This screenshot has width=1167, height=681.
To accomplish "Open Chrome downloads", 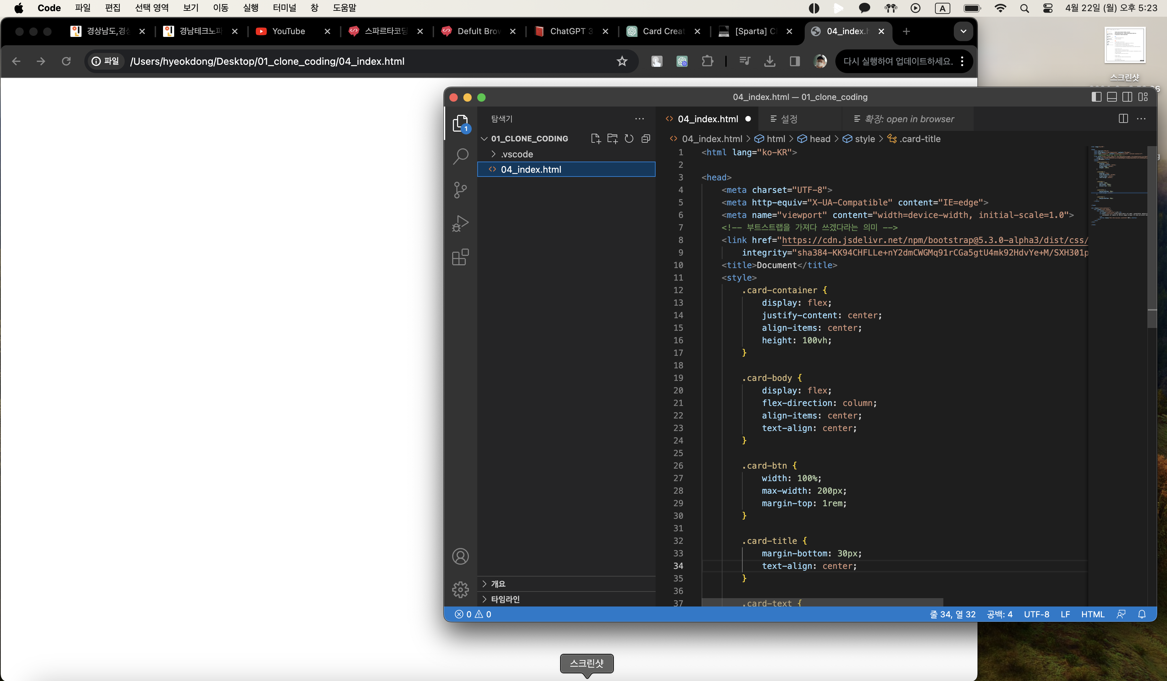I will coord(770,61).
